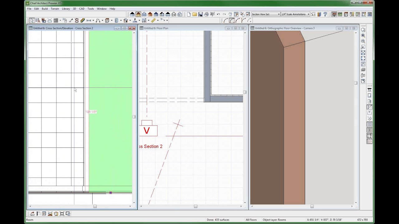The height and width of the screenshot is (224, 399).
Task: Zoom in with the magnifier plus icon
Action: (363, 35)
